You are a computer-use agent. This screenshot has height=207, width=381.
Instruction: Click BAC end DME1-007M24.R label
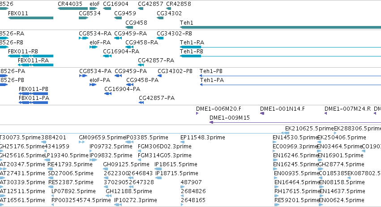tap(348, 109)
